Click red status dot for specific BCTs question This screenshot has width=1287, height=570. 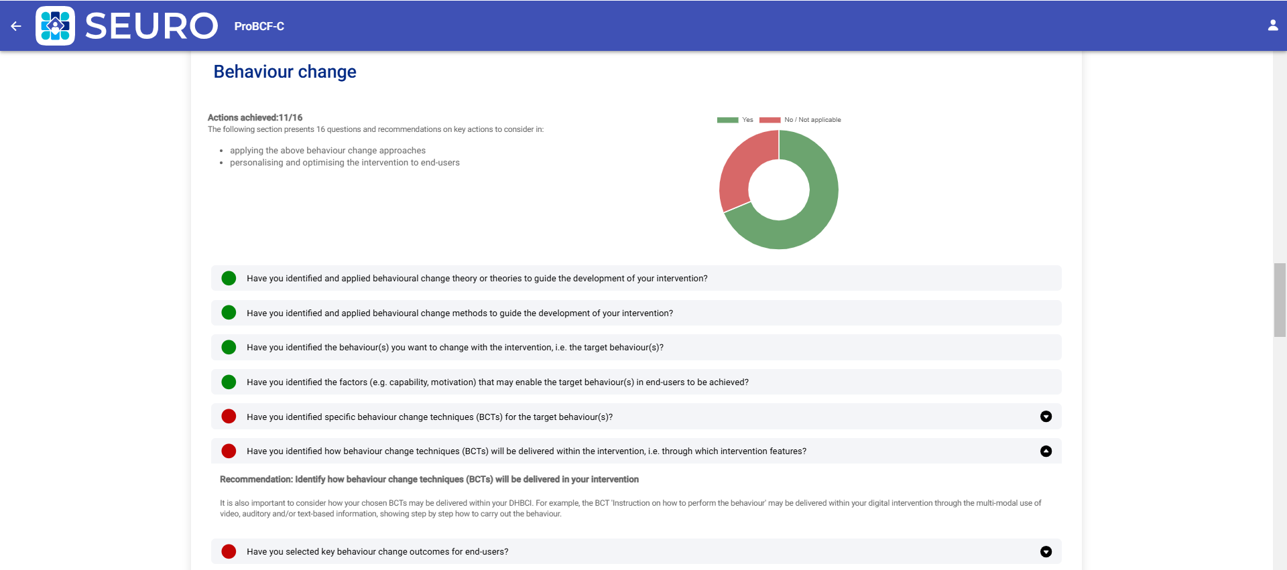click(229, 417)
